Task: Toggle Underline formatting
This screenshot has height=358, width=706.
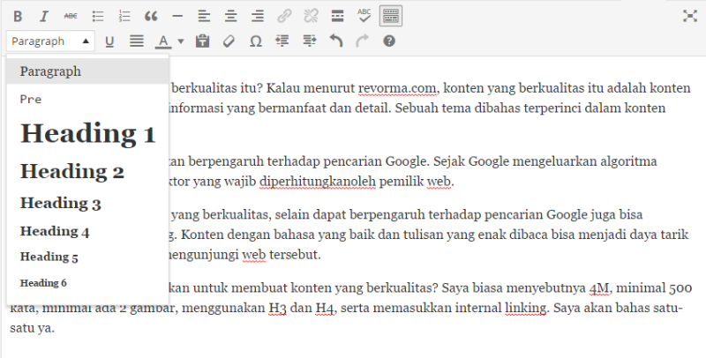Action: click(x=109, y=41)
